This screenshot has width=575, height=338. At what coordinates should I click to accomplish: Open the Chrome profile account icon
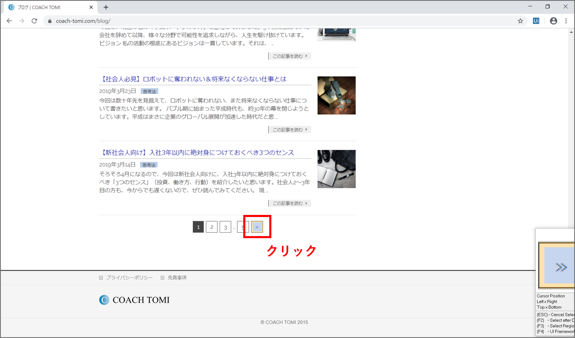click(x=553, y=21)
